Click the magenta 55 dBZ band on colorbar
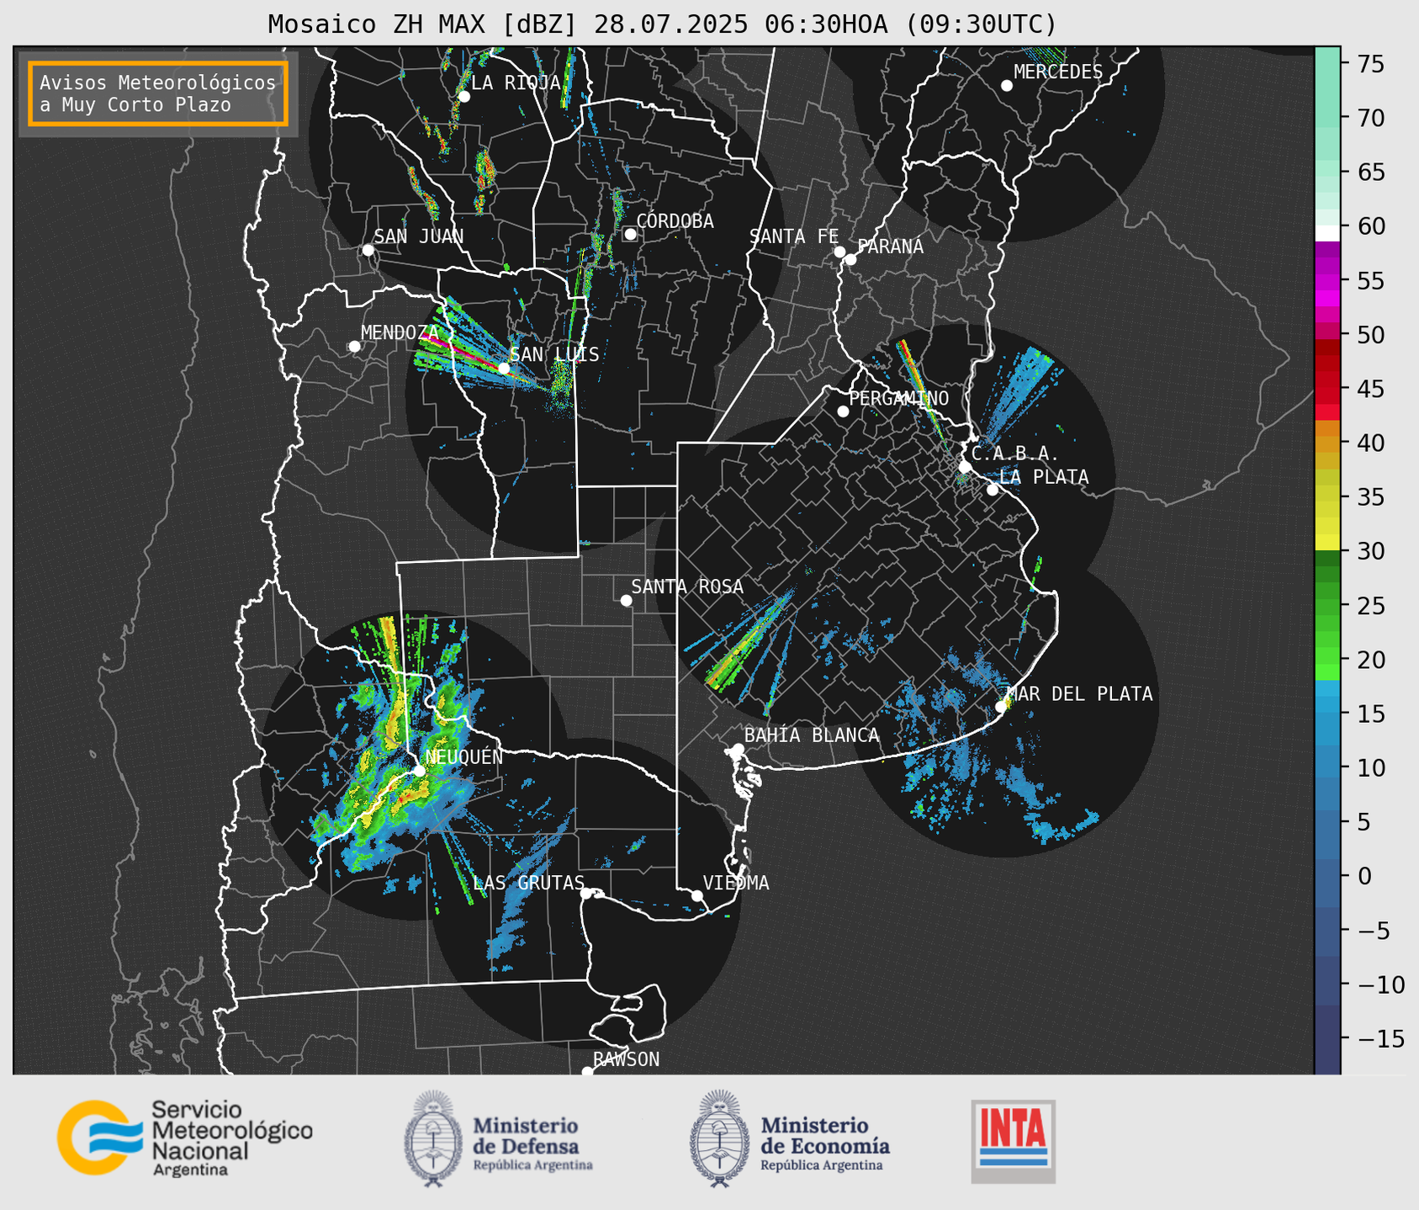 pyautogui.click(x=1327, y=280)
